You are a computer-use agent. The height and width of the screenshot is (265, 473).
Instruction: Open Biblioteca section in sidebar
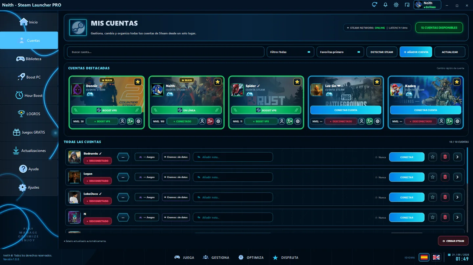(x=29, y=59)
